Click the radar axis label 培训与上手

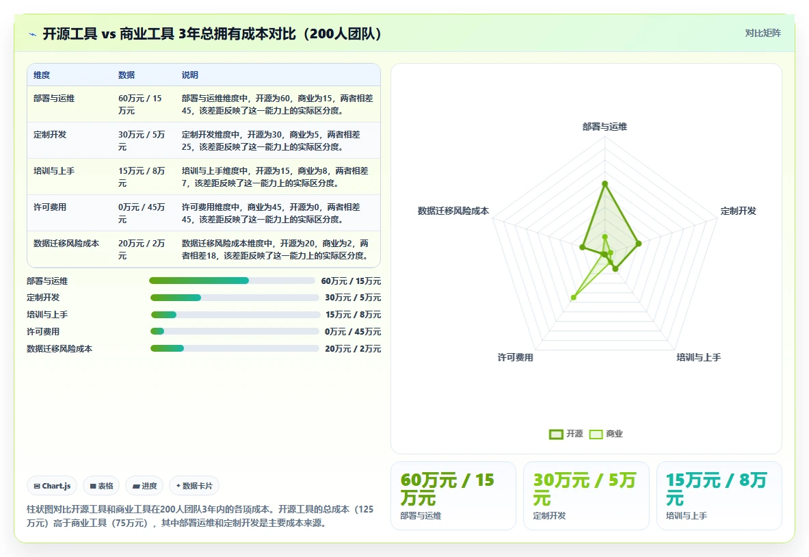tap(699, 357)
